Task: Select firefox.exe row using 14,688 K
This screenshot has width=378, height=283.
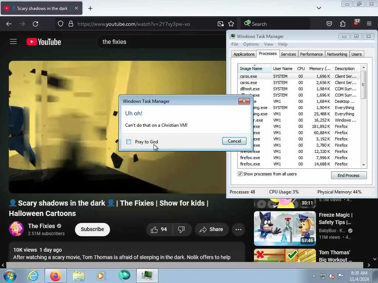Action: click(298, 164)
